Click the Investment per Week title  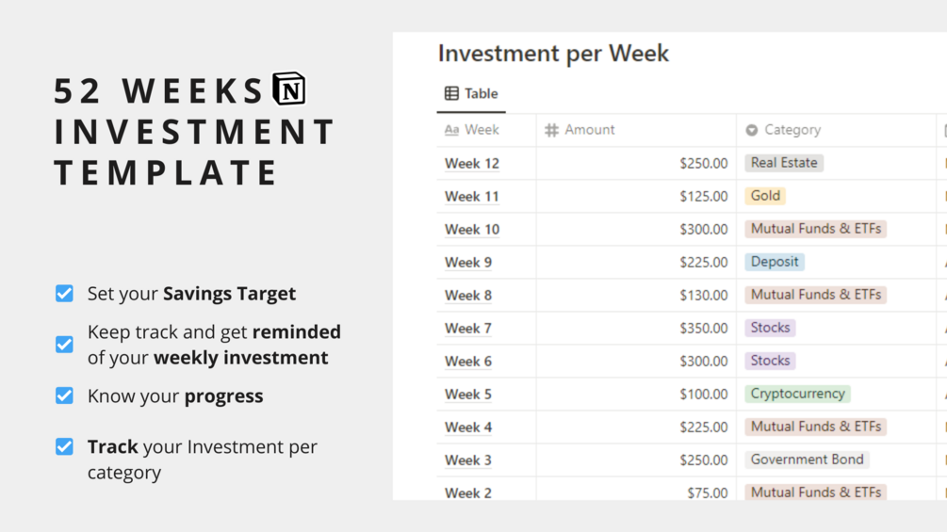pos(553,53)
